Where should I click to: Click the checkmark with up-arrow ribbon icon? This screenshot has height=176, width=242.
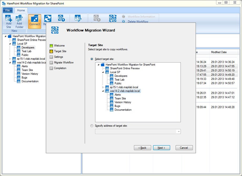[x=62, y=18]
